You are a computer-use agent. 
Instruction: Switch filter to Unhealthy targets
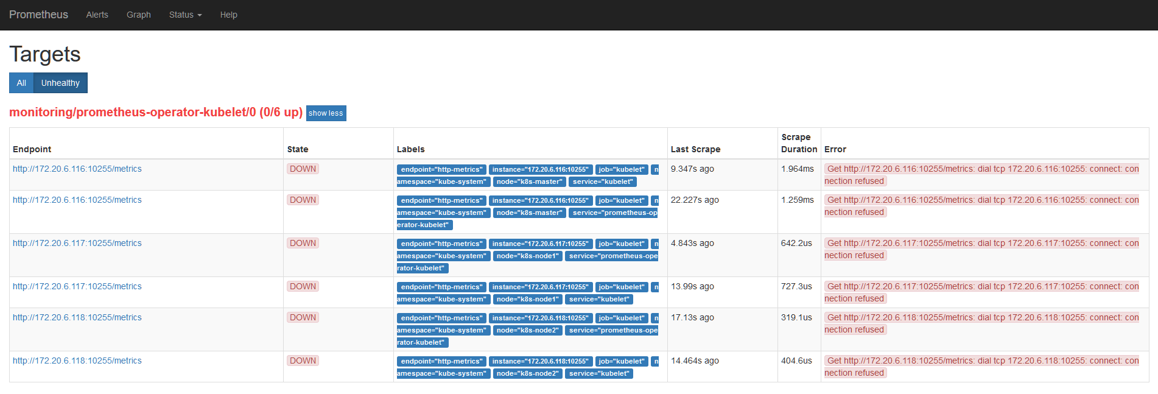tap(60, 83)
